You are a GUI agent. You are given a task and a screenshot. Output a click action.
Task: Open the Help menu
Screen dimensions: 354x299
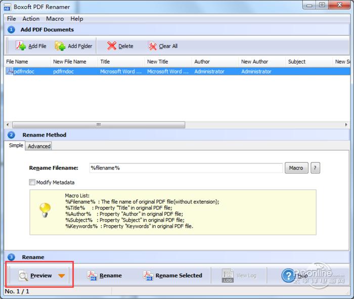(77, 19)
